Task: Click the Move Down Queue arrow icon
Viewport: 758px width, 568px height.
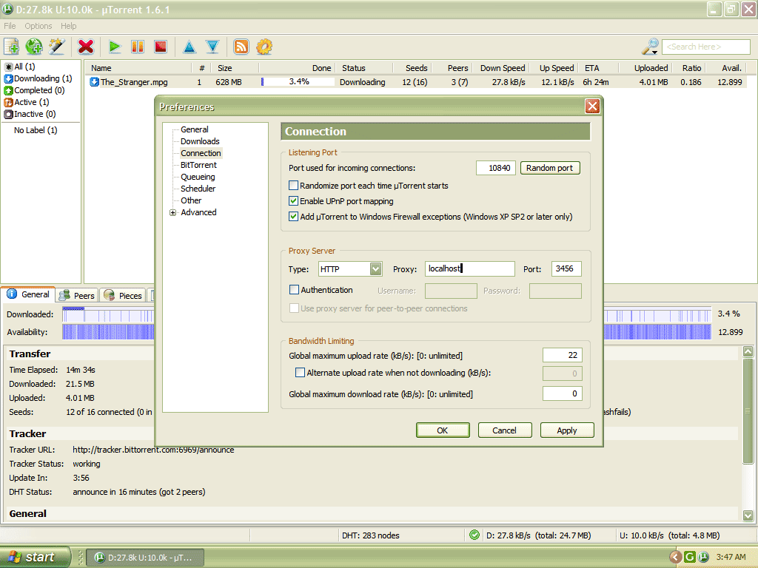Action: click(212, 47)
